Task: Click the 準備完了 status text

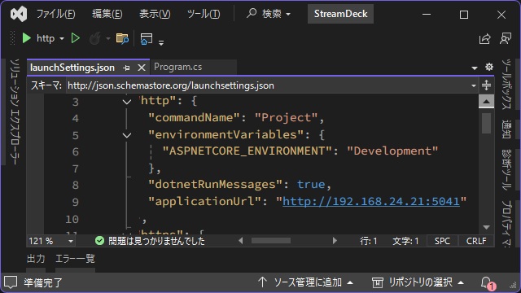Action: click(x=43, y=282)
